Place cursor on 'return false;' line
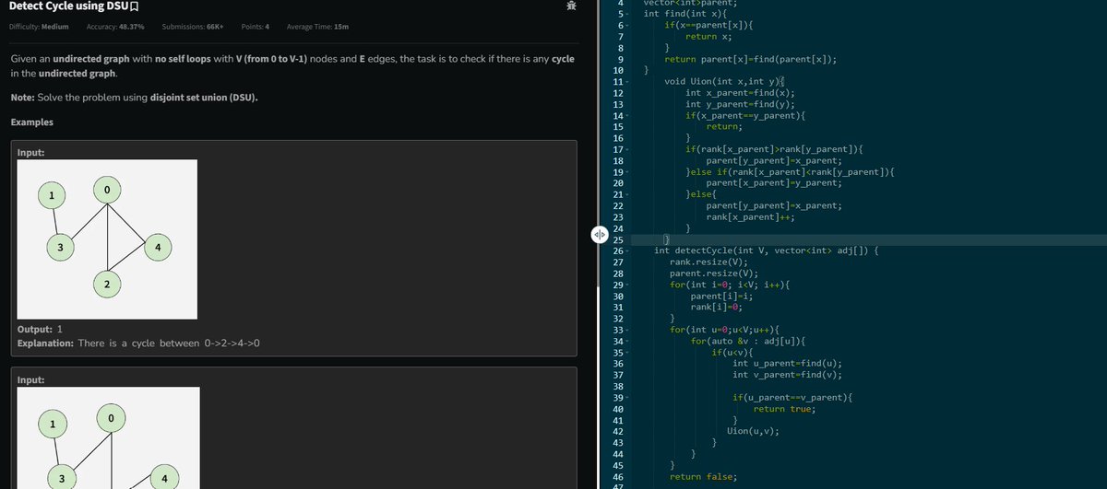 703,476
